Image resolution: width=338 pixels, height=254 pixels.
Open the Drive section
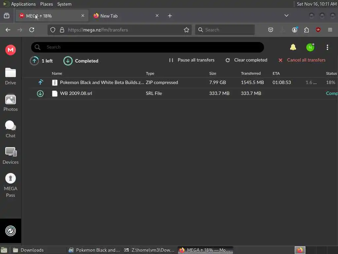pyautogui.click(x=10, y=76)
